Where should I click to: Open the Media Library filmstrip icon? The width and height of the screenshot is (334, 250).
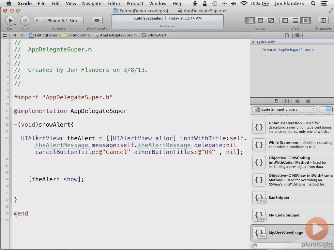click(308, 101)
